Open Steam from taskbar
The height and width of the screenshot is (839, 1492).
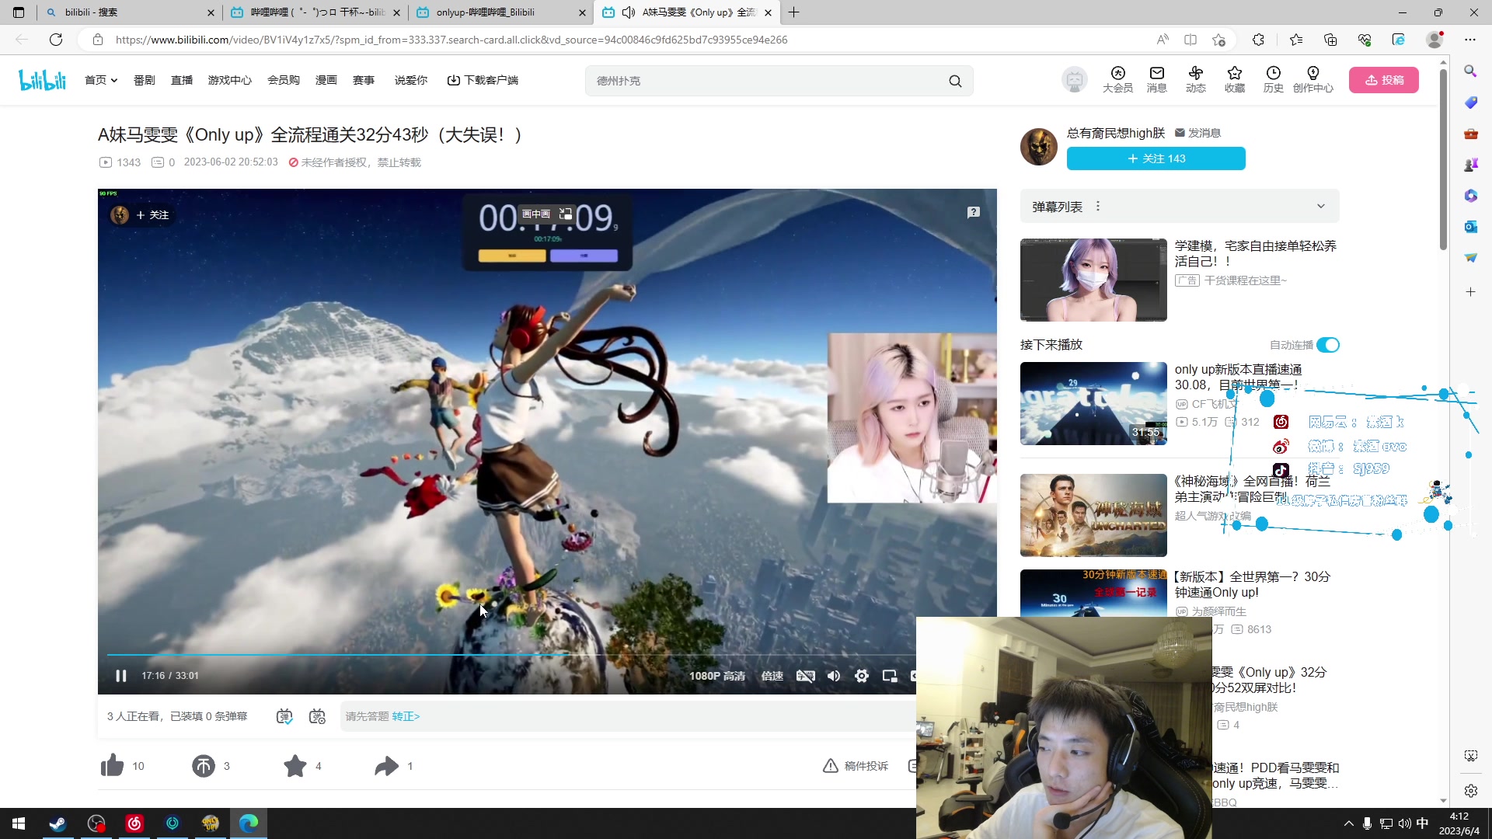(x=58, y=823)
